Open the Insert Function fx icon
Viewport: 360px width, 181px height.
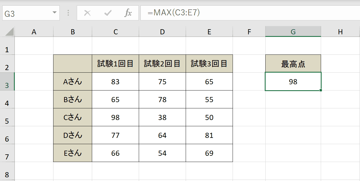click(x=128, y=13)
